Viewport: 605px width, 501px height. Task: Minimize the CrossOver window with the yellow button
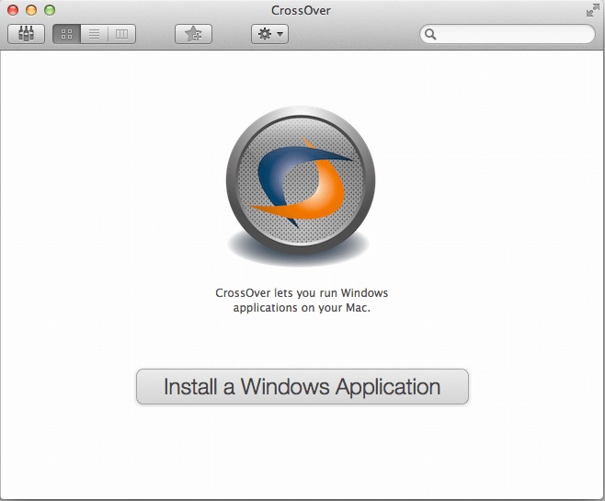pos(31,10)
